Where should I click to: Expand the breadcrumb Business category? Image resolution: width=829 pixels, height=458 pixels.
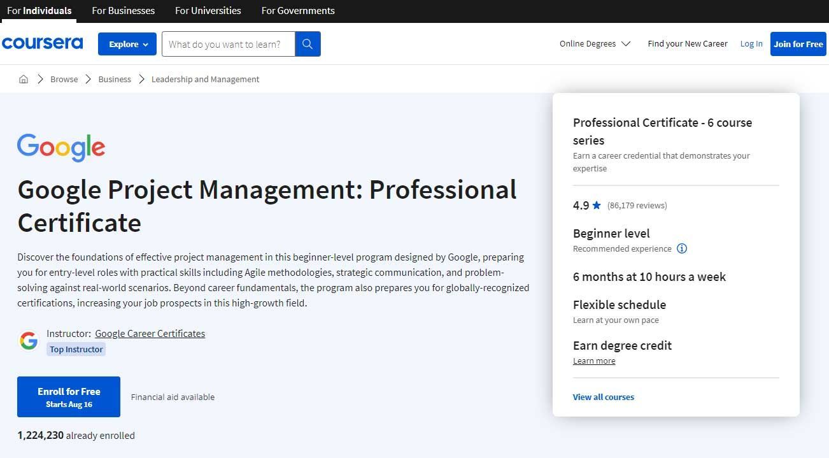[x=115, y=79]
